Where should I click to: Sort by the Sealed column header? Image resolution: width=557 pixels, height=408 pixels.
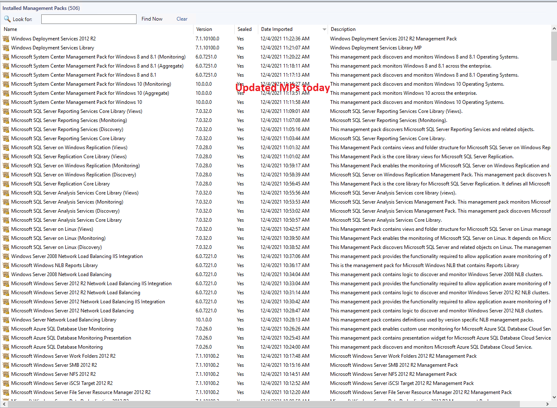(245, 29)
